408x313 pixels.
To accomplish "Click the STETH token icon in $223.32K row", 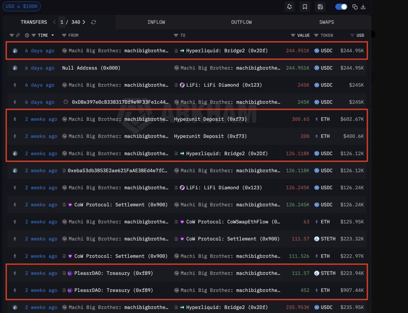I will 317,239.
